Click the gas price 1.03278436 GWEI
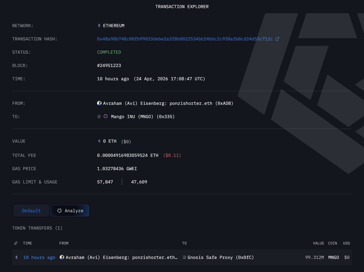 pos(117,169)
